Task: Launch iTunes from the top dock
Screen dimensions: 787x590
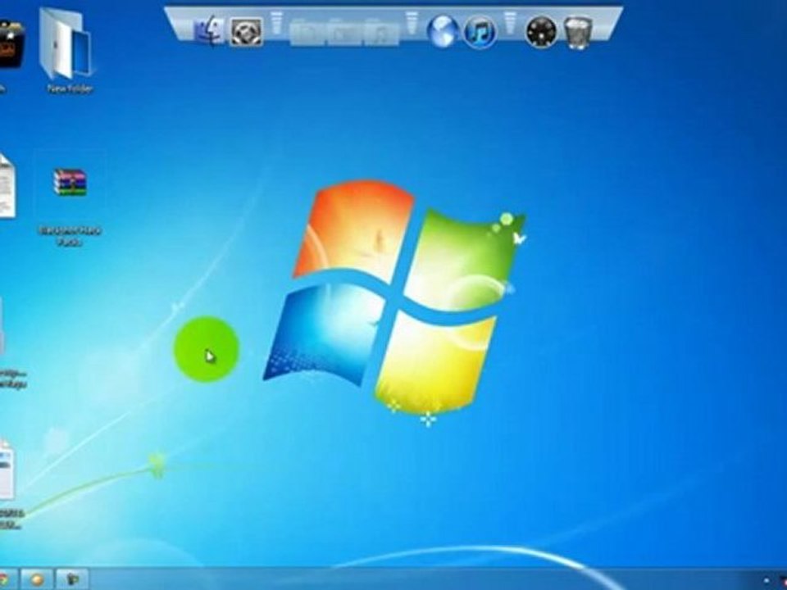Action: (480, 32)
